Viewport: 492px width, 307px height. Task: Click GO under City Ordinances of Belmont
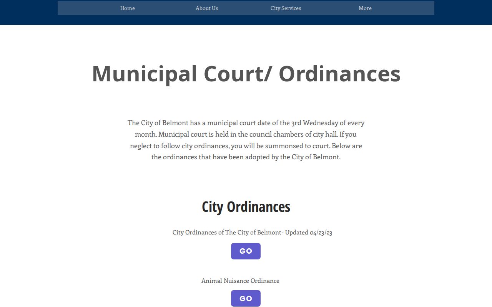(x=246, y=251)
